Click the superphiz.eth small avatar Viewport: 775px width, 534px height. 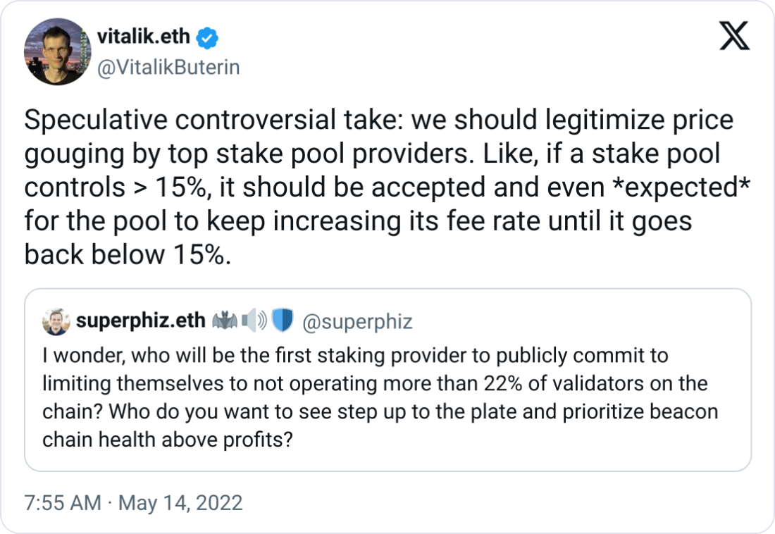coord(56,322)
